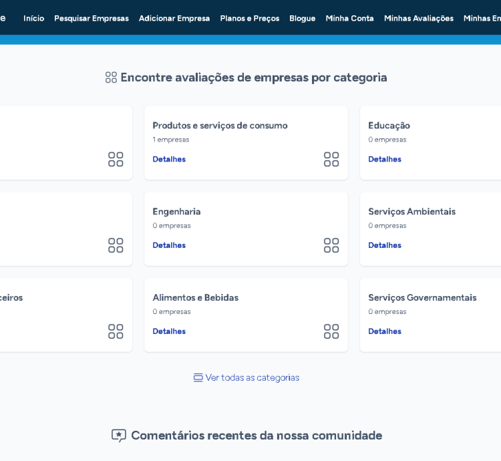
Task: Click Ver todas as categorias link
Action: (x=252, y=377)
